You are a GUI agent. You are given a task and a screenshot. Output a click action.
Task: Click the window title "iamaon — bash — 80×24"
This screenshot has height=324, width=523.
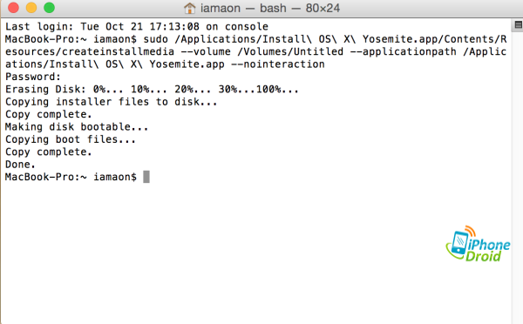[270, 8]
